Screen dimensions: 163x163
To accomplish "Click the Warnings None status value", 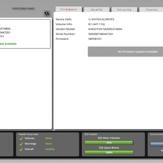I will (48, 143).
